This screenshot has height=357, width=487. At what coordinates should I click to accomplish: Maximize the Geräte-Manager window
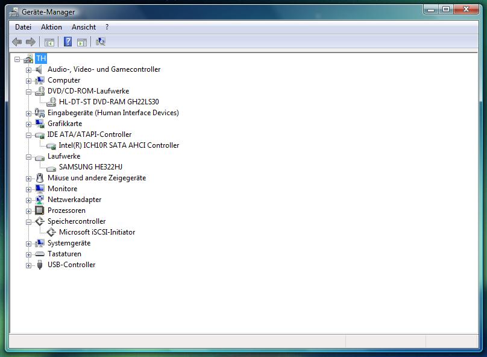point(445,9)
